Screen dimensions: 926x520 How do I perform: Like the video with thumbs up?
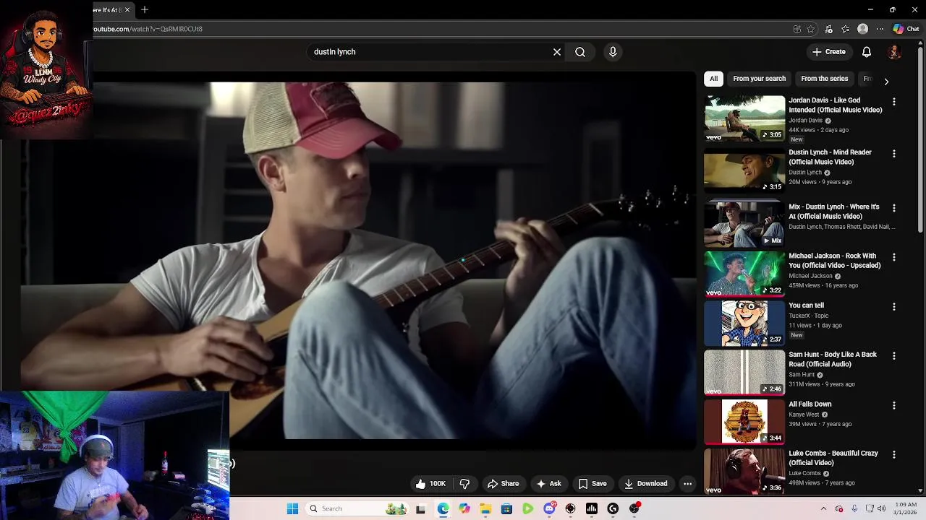[430, 484]
